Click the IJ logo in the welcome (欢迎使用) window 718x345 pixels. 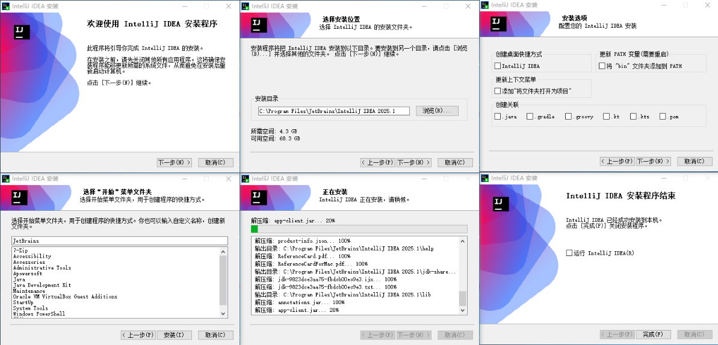pos(22,31)
